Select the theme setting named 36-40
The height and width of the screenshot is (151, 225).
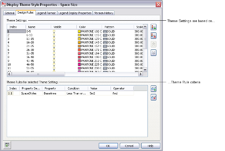[x=30, y=57]
